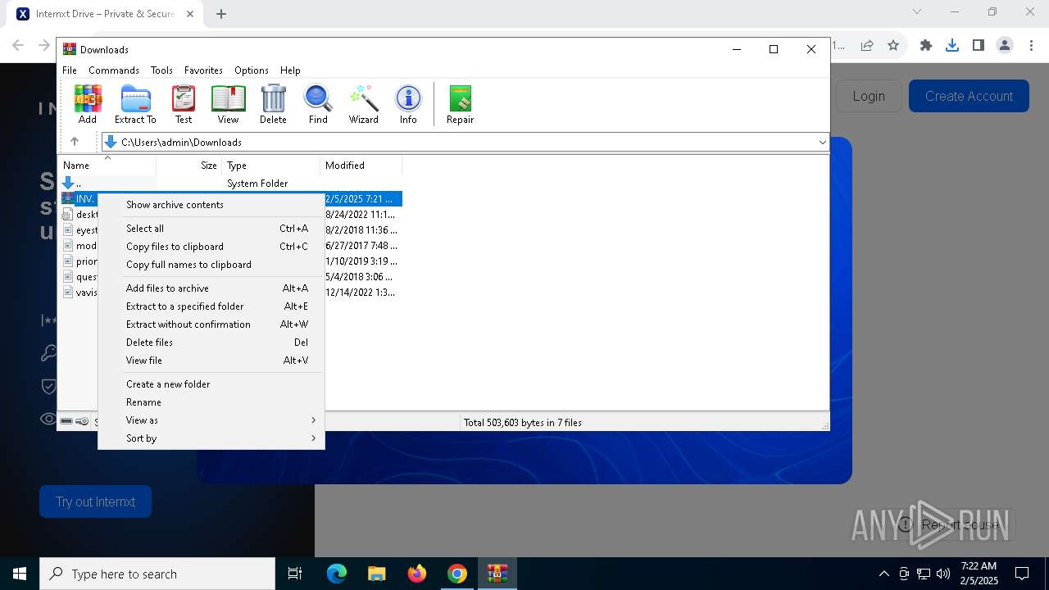Choose Extract to a specified folder

coord(211,306)
